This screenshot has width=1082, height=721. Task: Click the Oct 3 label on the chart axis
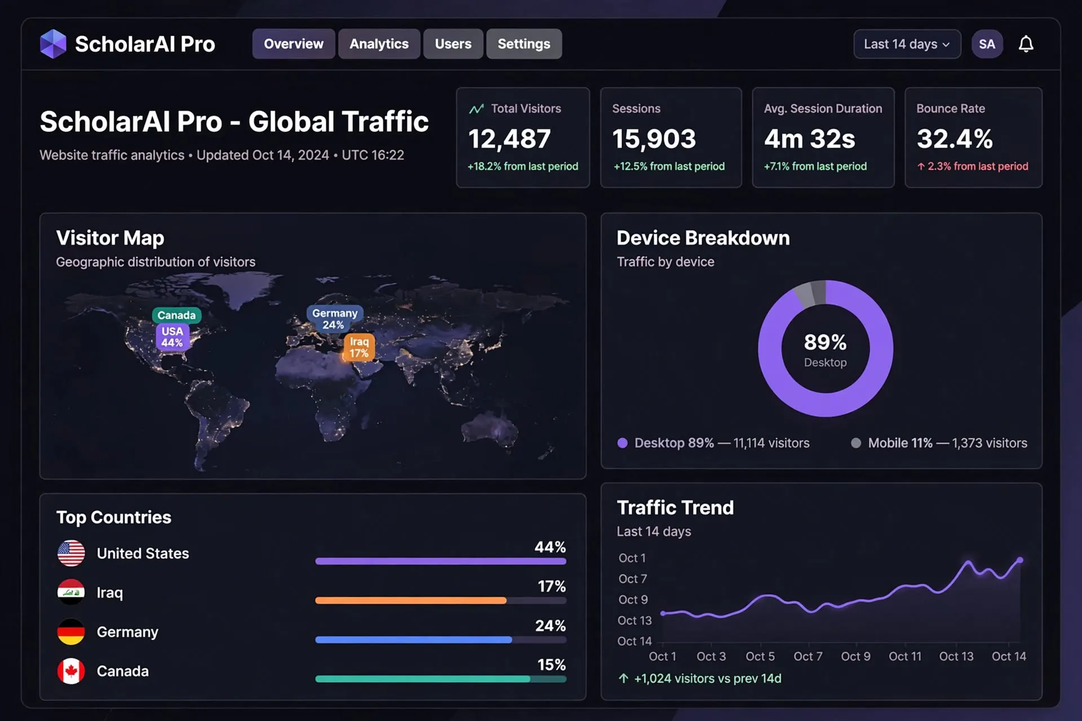pyautogui.click(x=711, y=656)
